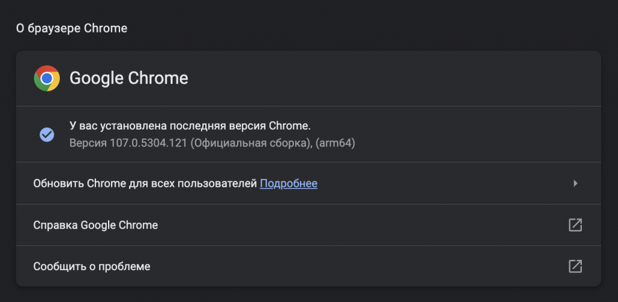Click the Google Chrome title text
This screenshot has height=302, width=618.
pos(129,78)
